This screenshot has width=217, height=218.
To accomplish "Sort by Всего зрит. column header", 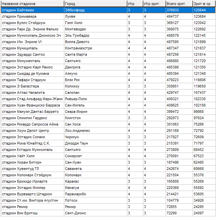I will pyautogui.click(x=179, y=3).
